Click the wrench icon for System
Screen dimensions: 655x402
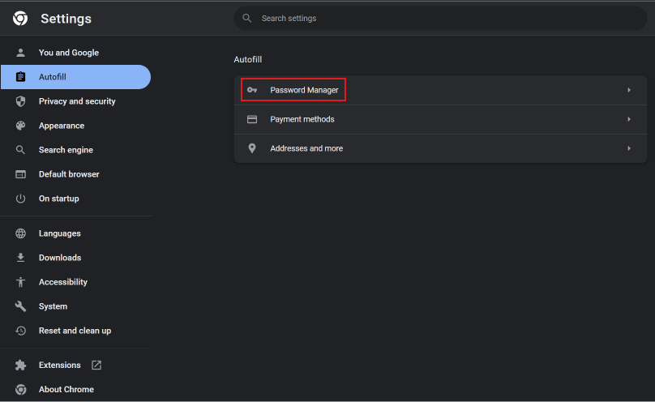pos(20,306)
